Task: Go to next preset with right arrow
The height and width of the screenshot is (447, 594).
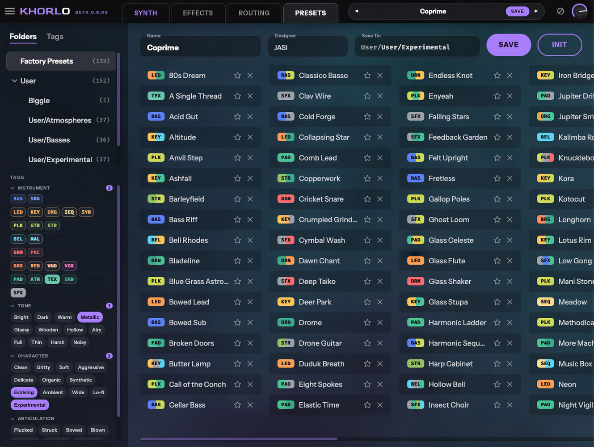Action: [536, 11]
